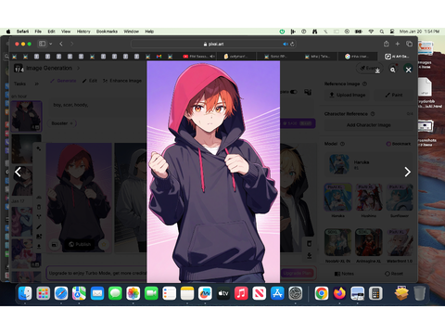445x334 pixels.
Task: Show the Safari tab overview
Action: pyautogui.click(x=409, y=44)
